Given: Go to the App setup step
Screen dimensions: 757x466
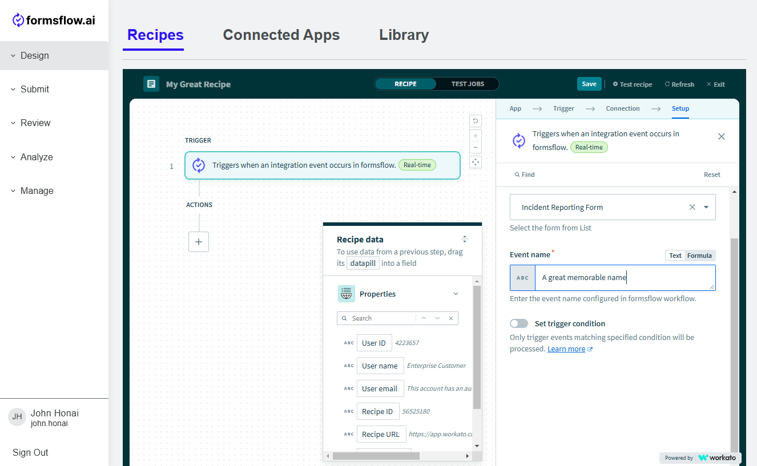Looking at the screenshot, I should (x=516, y=108).
